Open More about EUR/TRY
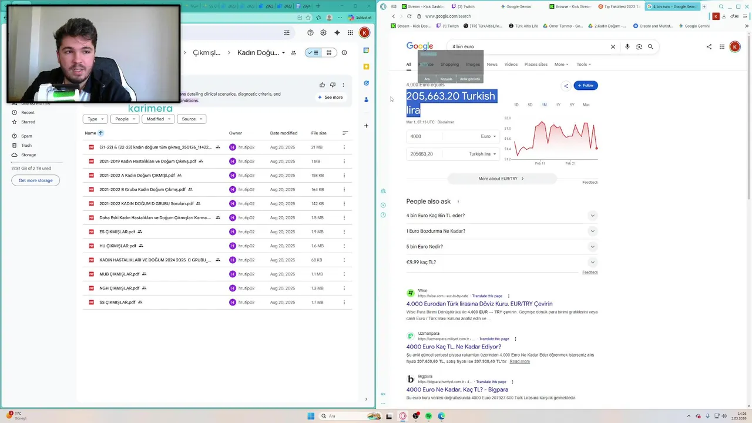 (501, 179)
